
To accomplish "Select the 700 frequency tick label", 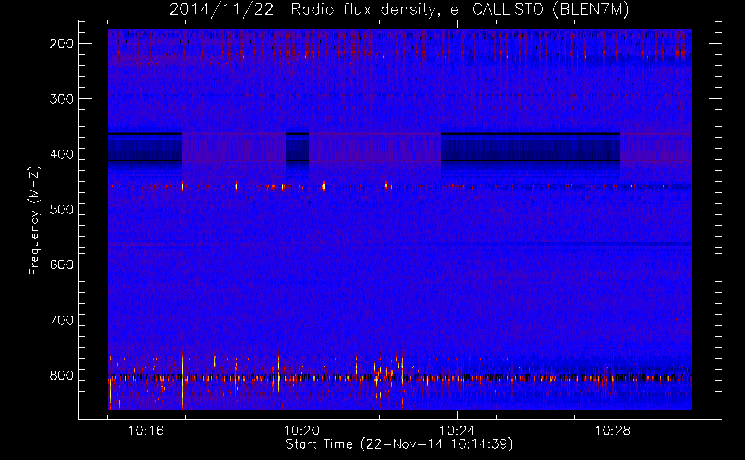I will (x=61, y=320).
